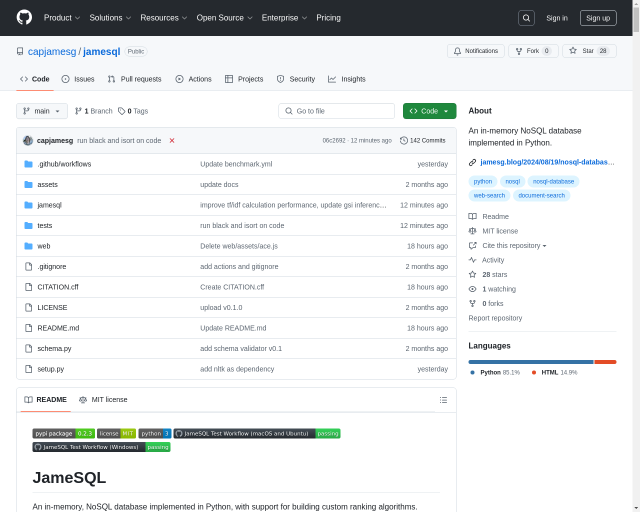Screen dimensions: 640x512
Task: Click the failed check red X icon
Action: click(172, 140)
